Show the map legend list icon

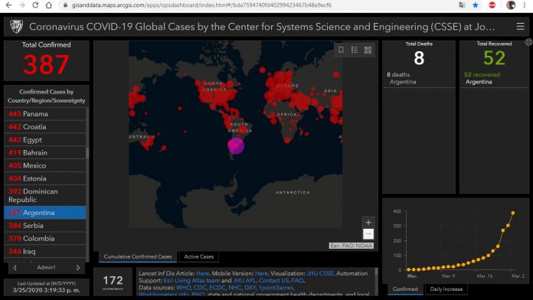(355, 50)
